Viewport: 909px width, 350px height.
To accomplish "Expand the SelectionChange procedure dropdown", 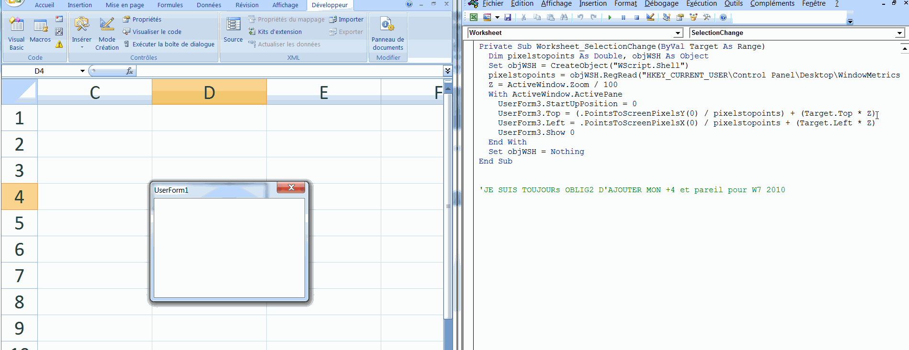I will pyautogui.click(x=899, y=33).
